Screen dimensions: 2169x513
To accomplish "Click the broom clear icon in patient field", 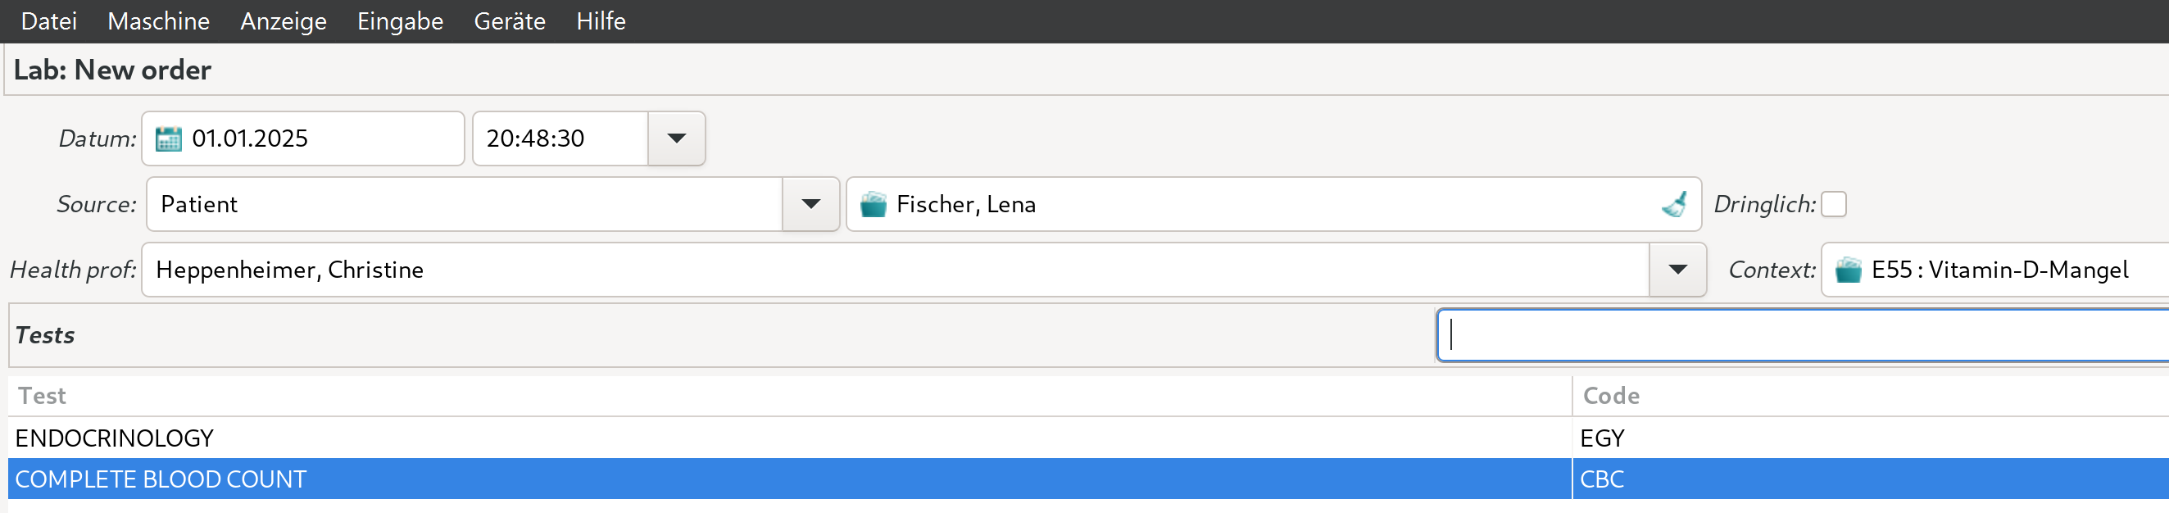I will [1674, 204].
